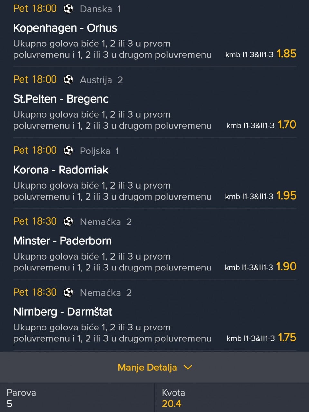This screenshot has height=412, width=309.
Task: Tap the 1.75 odds for Nirnberg
Action: click(x=287, y=337)
